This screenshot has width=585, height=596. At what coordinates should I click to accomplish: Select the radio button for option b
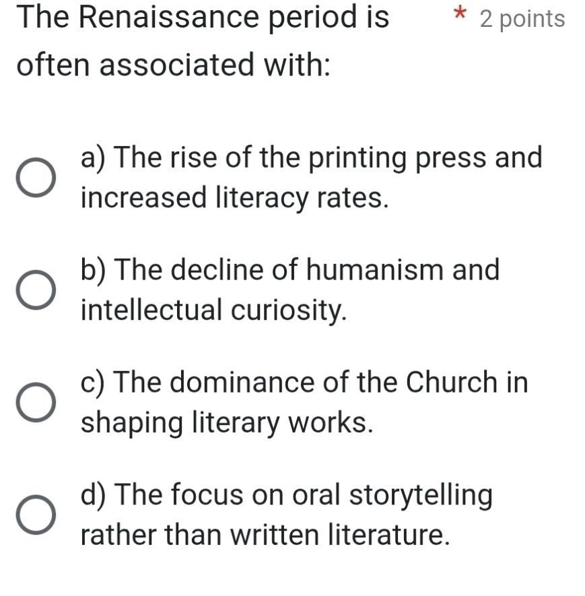coord(36,290)
